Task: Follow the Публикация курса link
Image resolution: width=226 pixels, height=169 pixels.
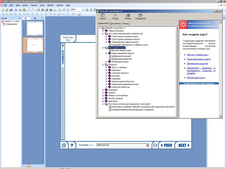Action: tap(196, 78)
